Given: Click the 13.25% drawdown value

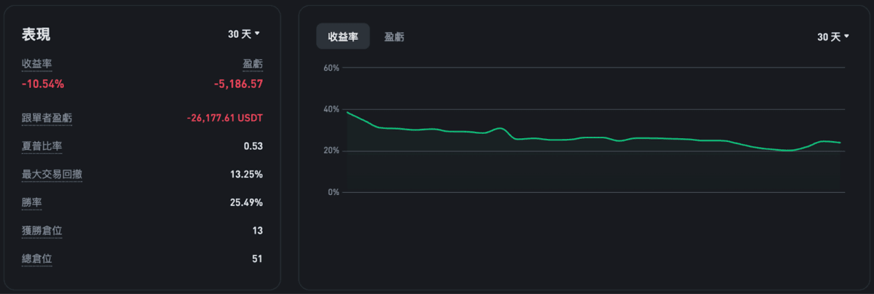Looking at the screenshot, I should 246,175.
